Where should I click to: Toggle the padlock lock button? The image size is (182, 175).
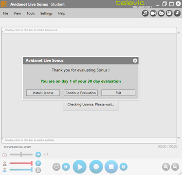[x=38, y=170]
